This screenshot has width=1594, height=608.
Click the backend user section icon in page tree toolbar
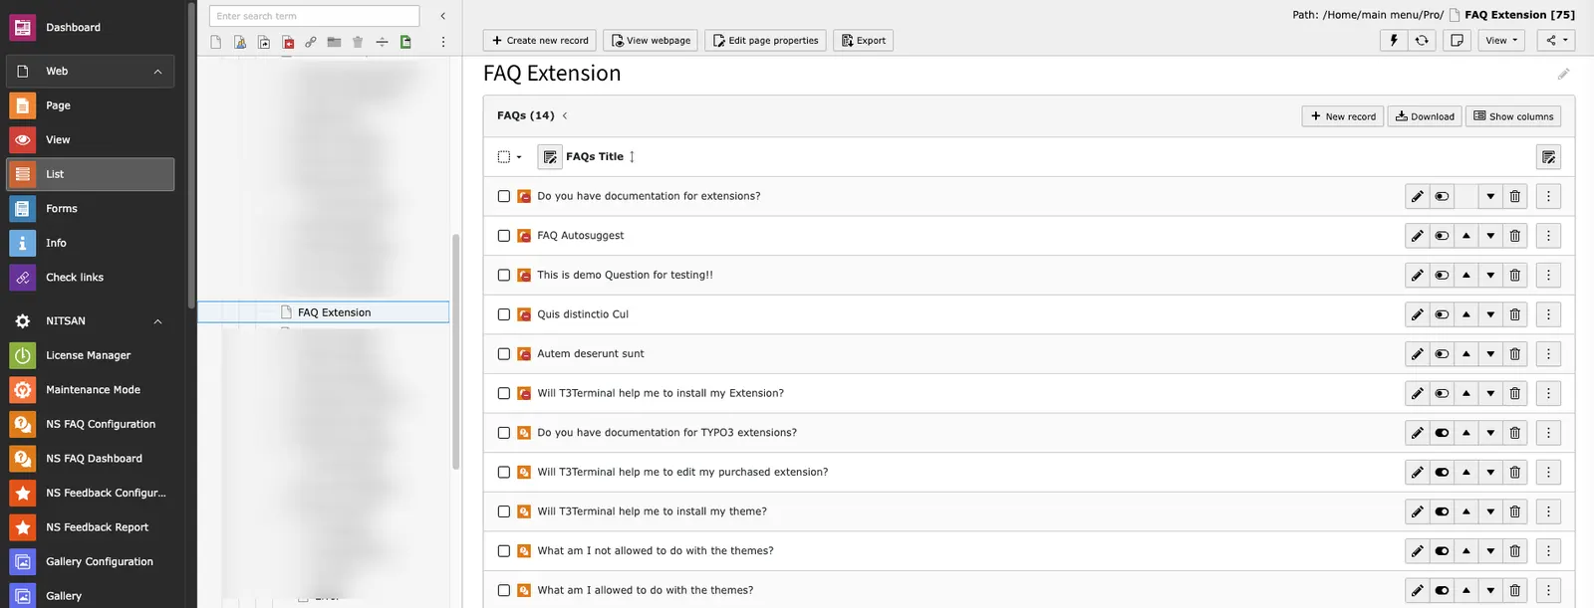pyautogui.click(x=240, y=42)
